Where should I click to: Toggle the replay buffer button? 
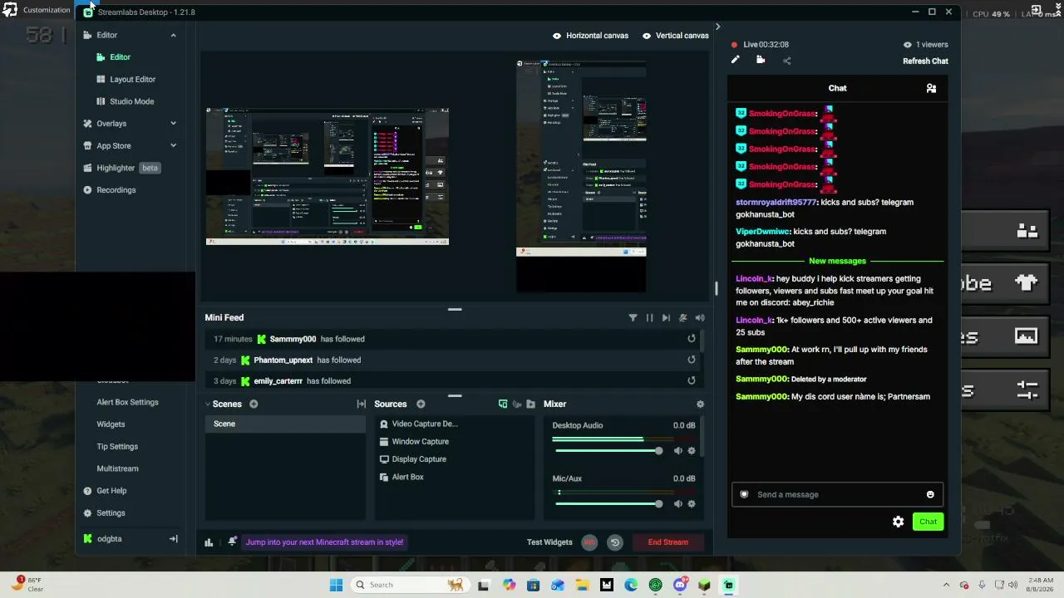pyautogui.click(x=615, y=542)
